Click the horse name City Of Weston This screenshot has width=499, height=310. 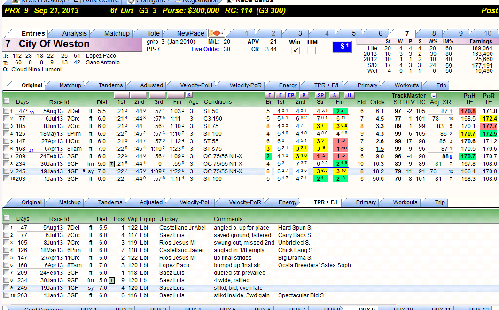[54, 44]
